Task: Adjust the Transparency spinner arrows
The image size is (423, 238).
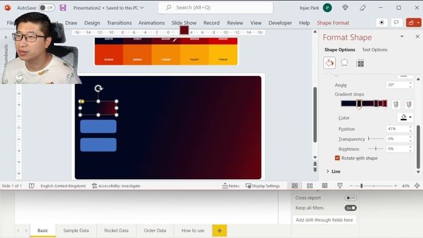Action: (410, 139)
